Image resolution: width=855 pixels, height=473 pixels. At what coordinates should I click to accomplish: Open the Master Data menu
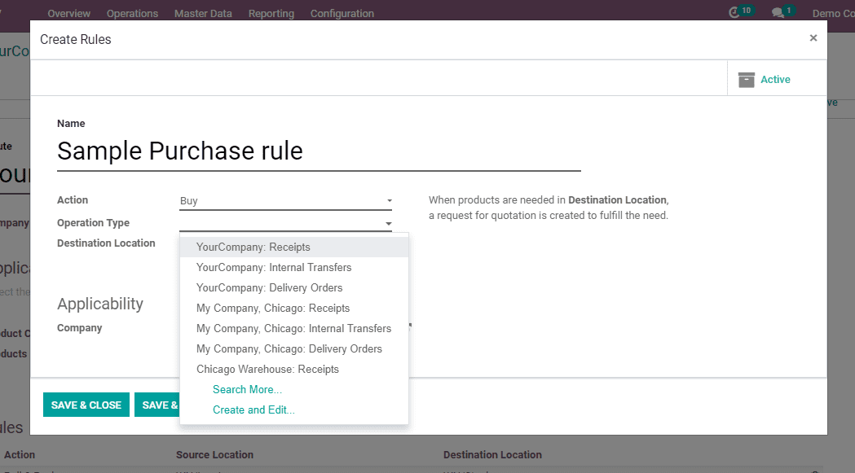point(204,14)
